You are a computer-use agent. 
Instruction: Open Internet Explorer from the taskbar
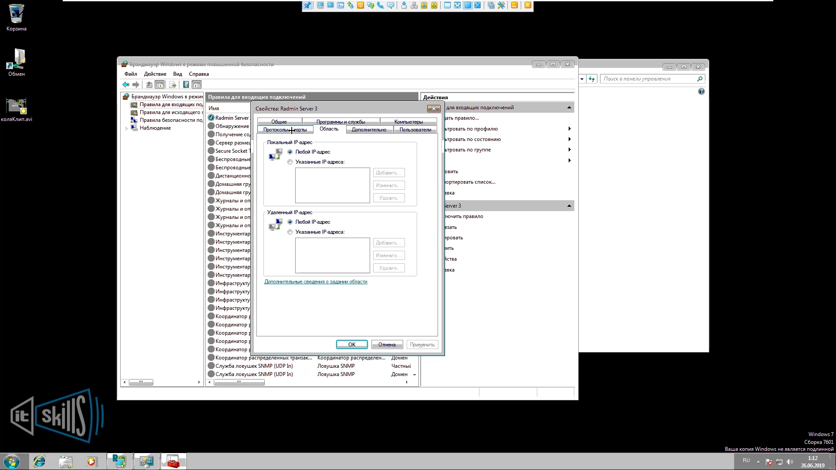pos(39,461)
